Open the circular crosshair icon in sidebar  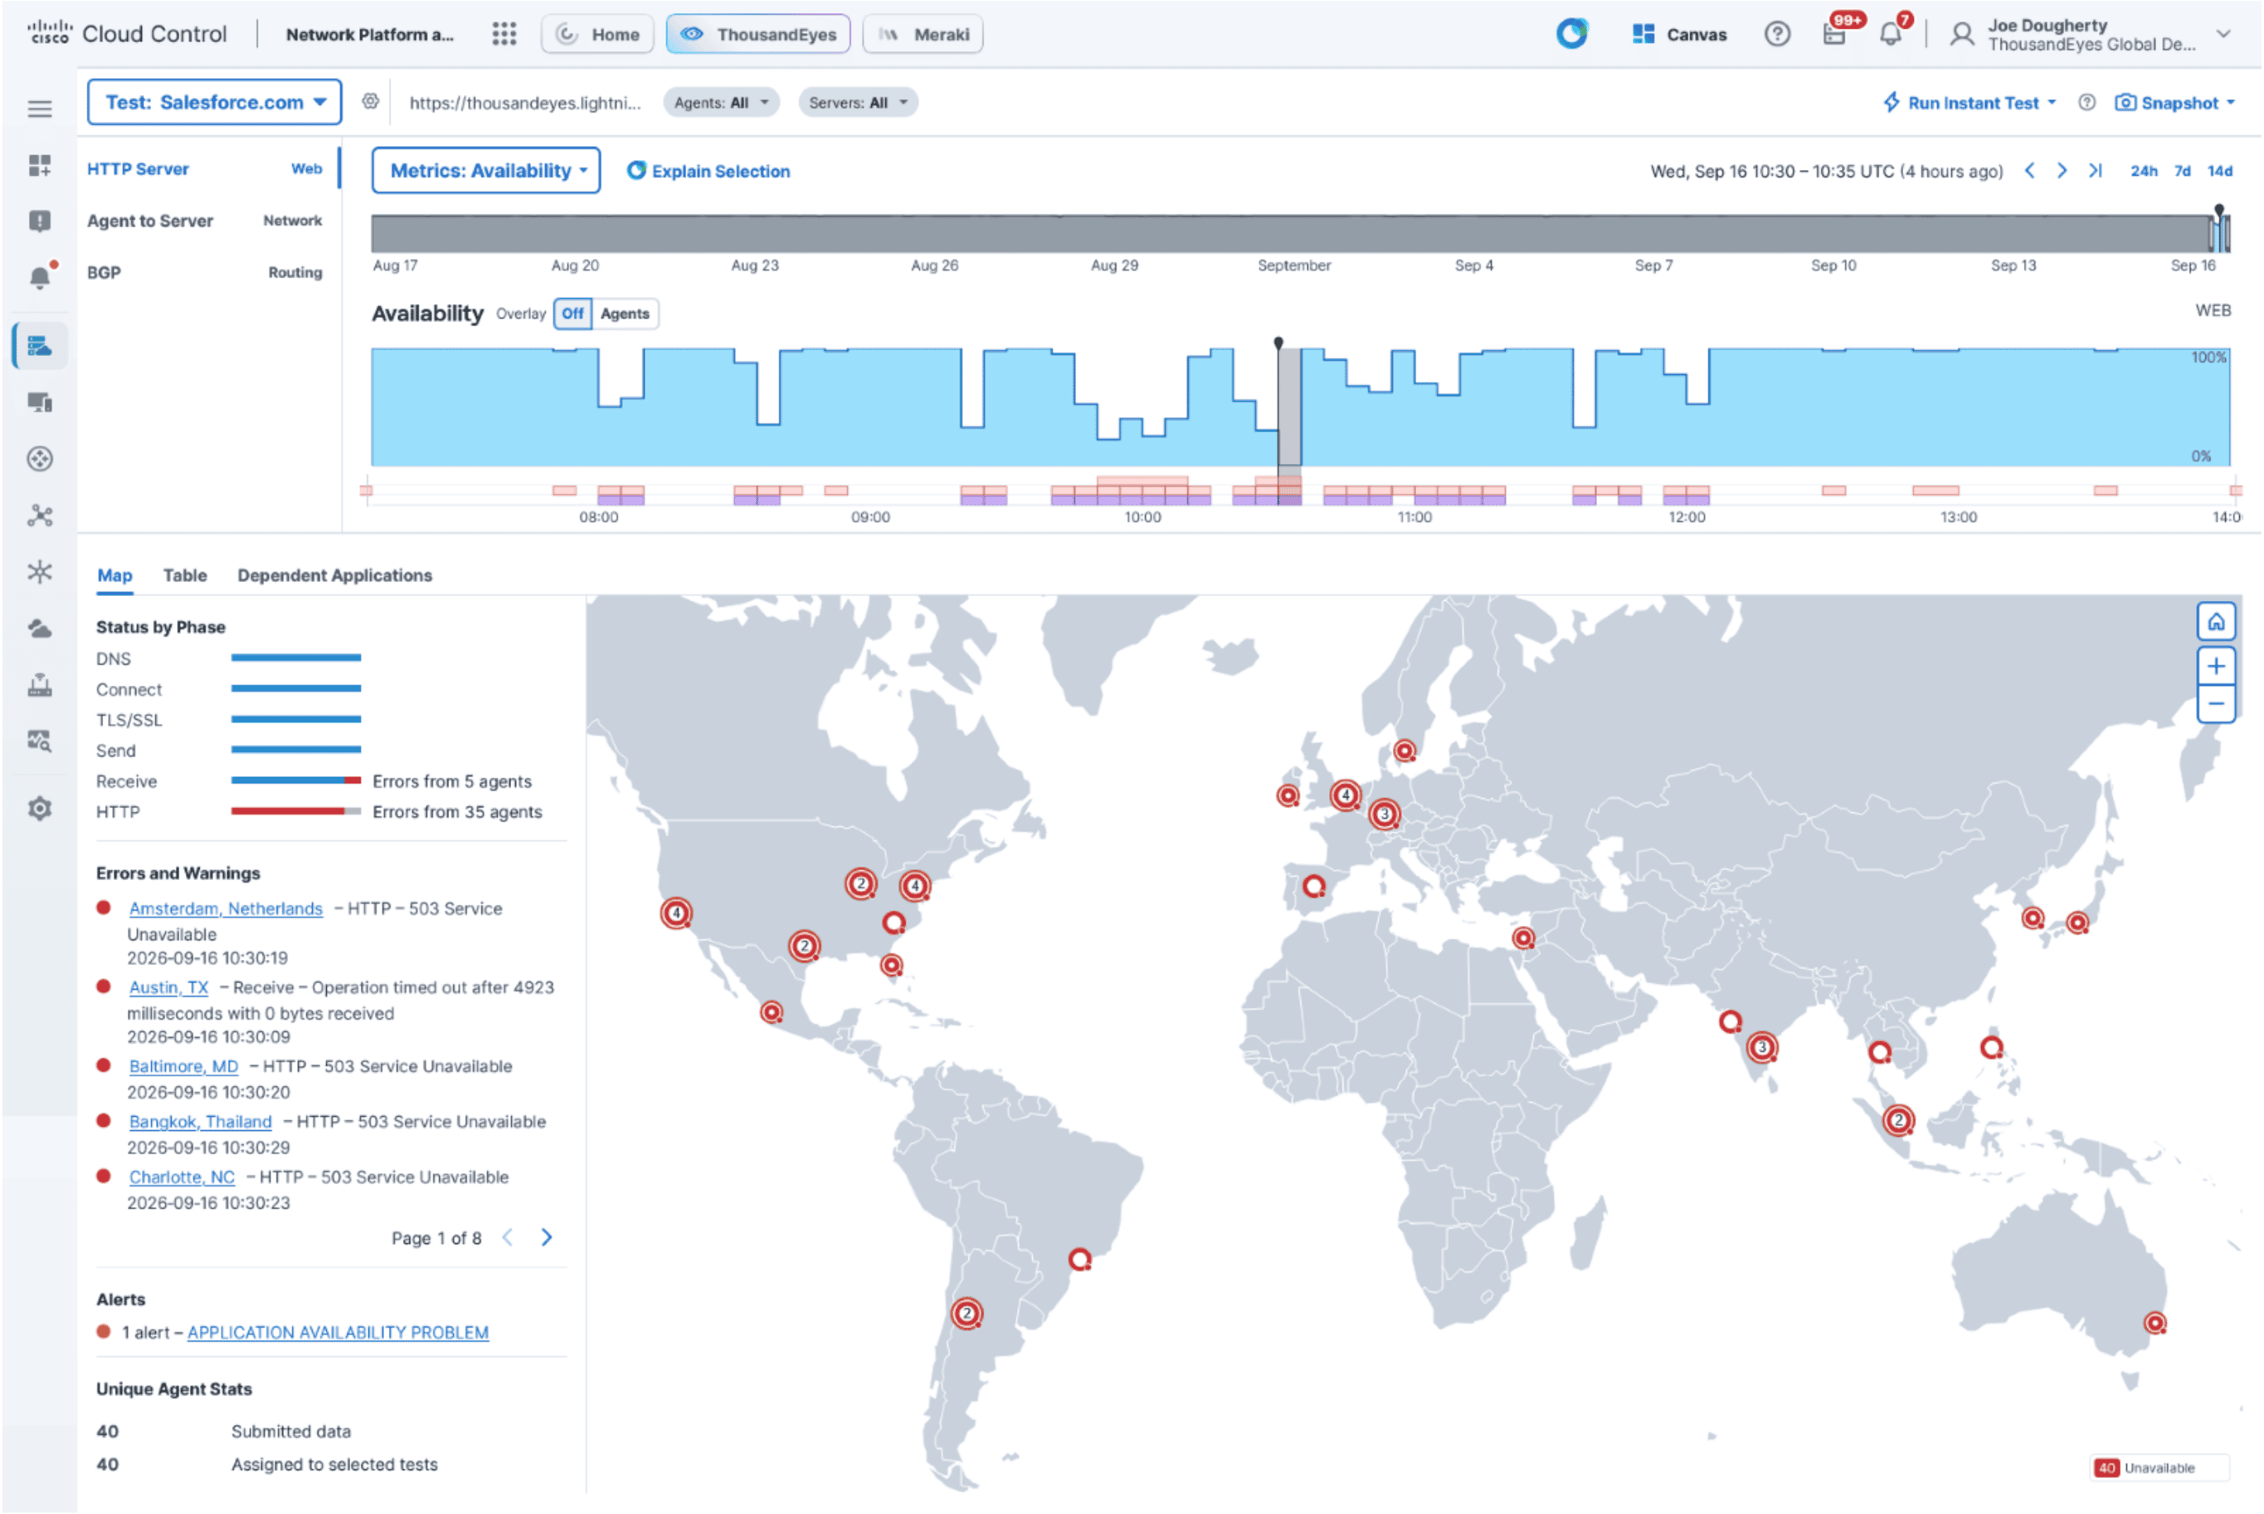[40, 459]
